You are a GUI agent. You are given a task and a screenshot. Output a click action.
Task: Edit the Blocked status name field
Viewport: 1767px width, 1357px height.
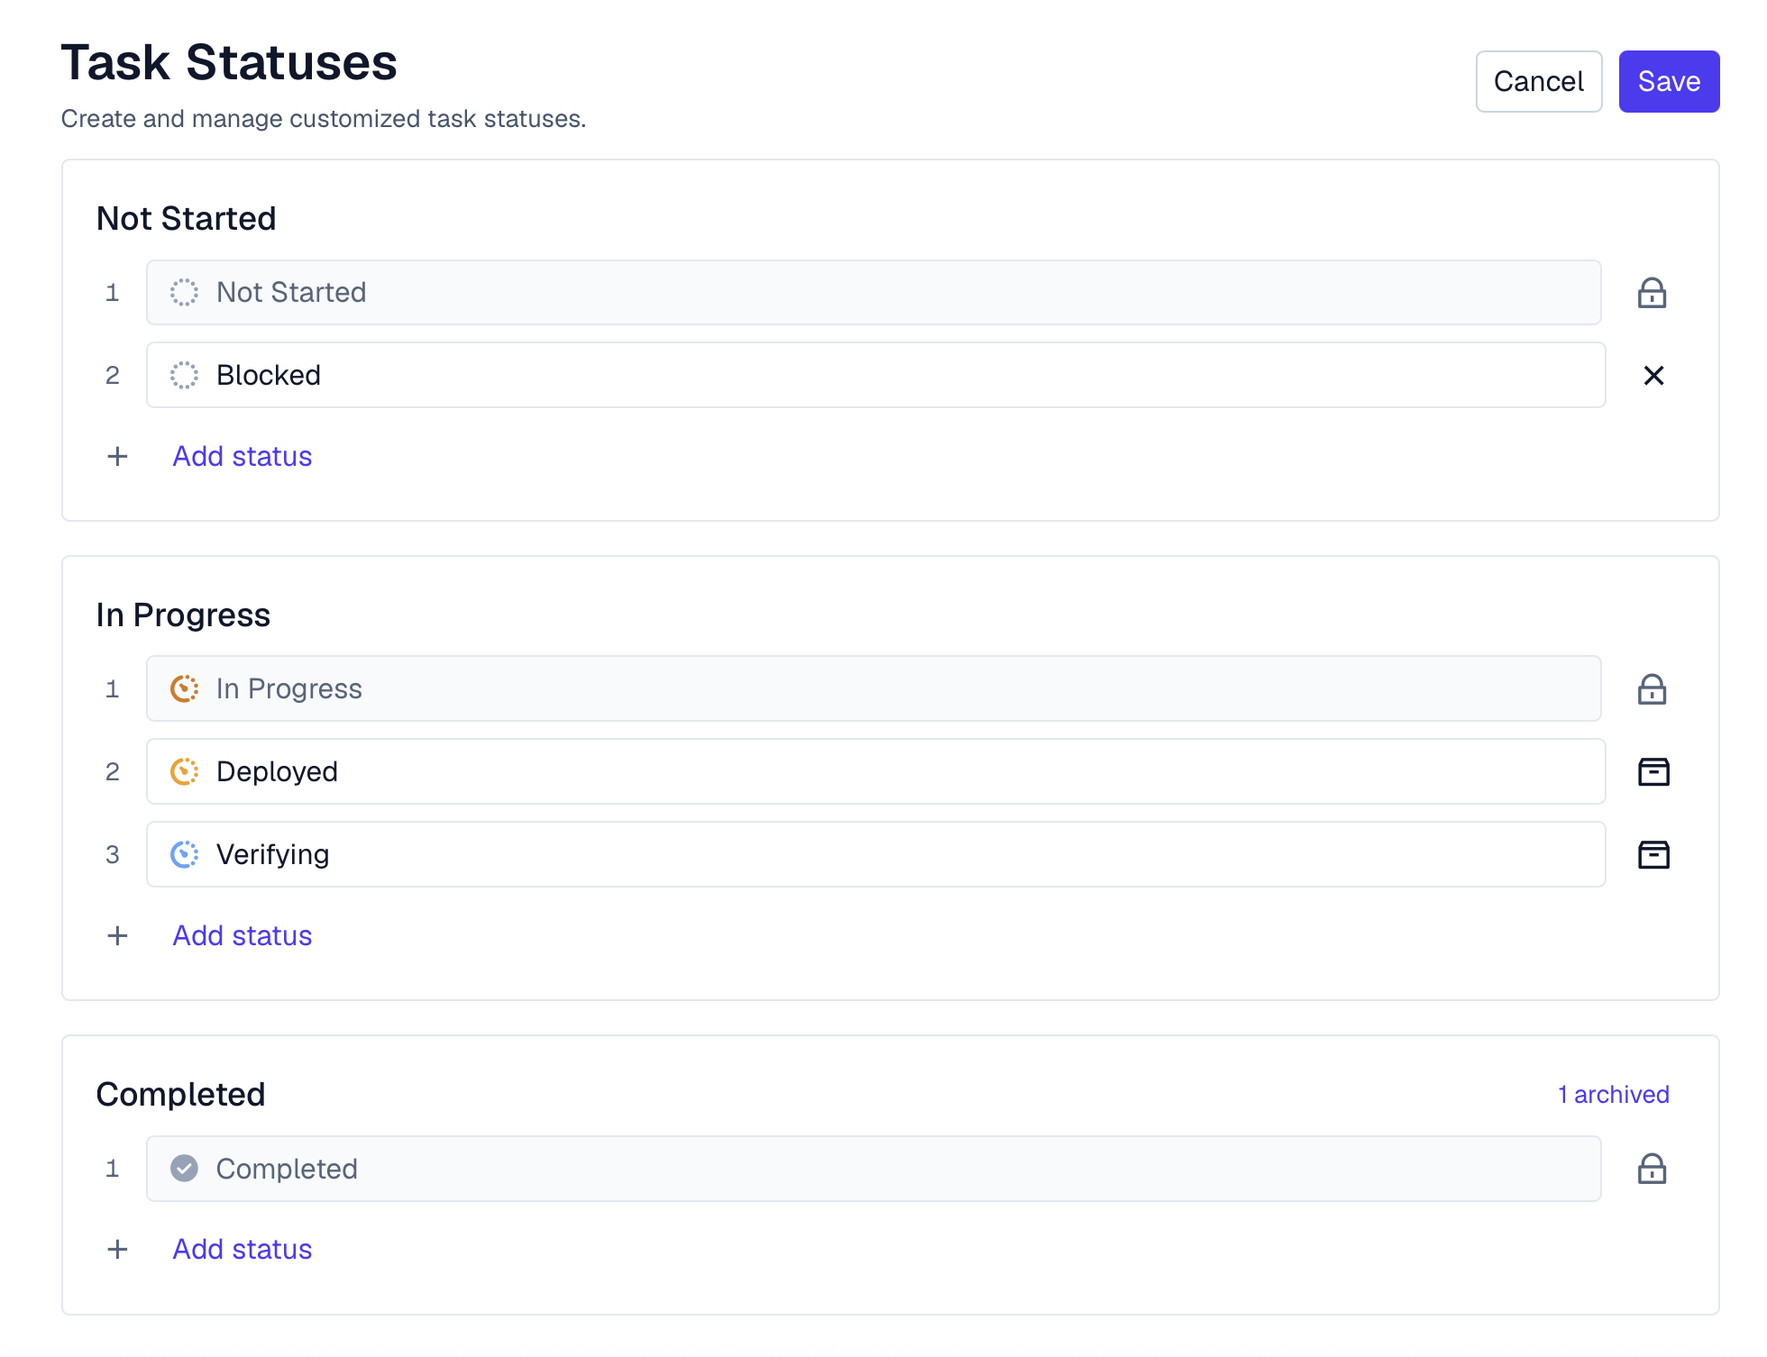[902, 376]
